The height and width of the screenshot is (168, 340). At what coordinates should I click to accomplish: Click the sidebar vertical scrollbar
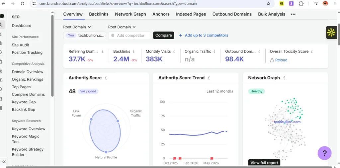click(x=52, y=56)
